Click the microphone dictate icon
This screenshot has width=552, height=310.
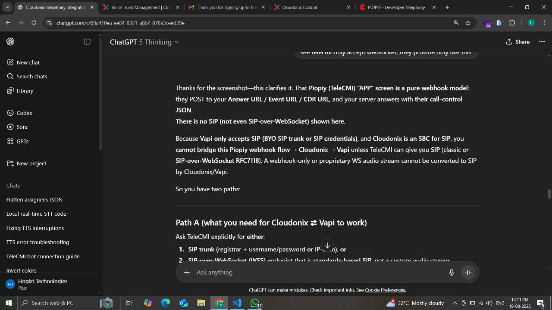click(x=452, y=273)
